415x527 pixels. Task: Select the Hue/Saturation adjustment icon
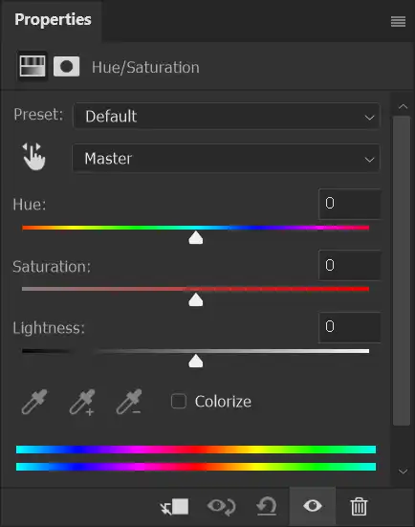click(x=33, y=66)
